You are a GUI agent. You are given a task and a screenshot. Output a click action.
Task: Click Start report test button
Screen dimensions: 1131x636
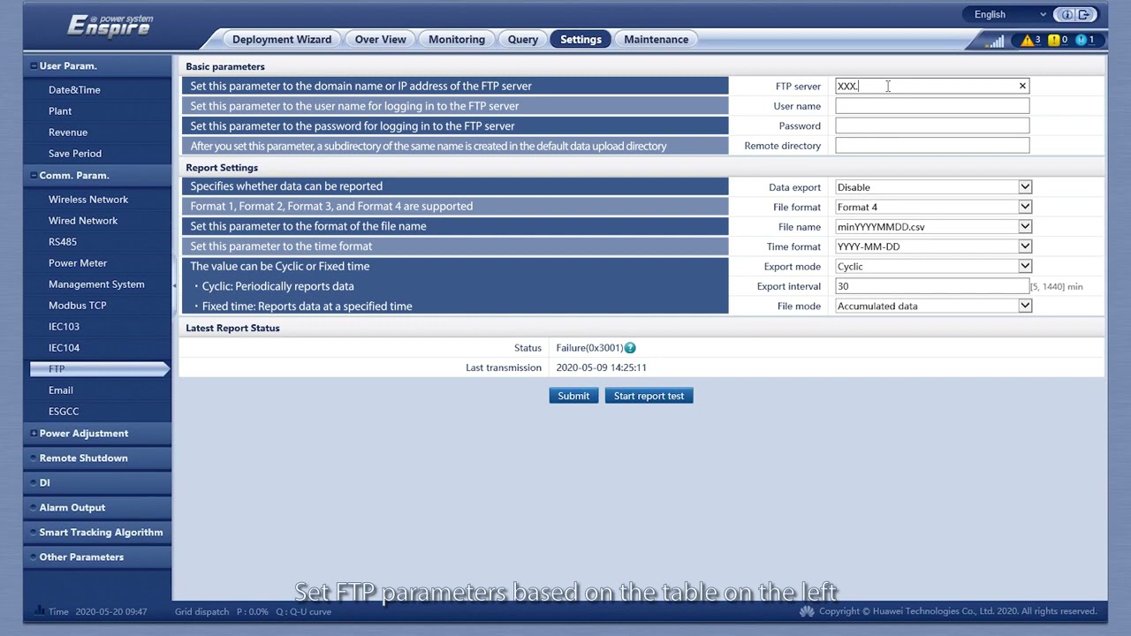point(649,396)
